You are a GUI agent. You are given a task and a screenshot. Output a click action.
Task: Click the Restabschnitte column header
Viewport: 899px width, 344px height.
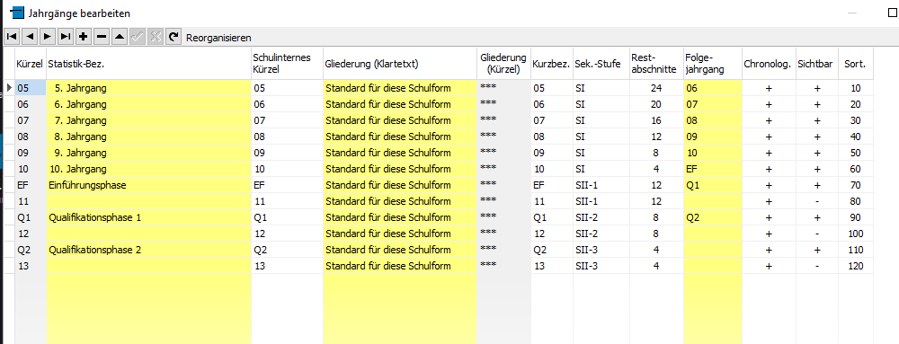[x=656, y=64]
